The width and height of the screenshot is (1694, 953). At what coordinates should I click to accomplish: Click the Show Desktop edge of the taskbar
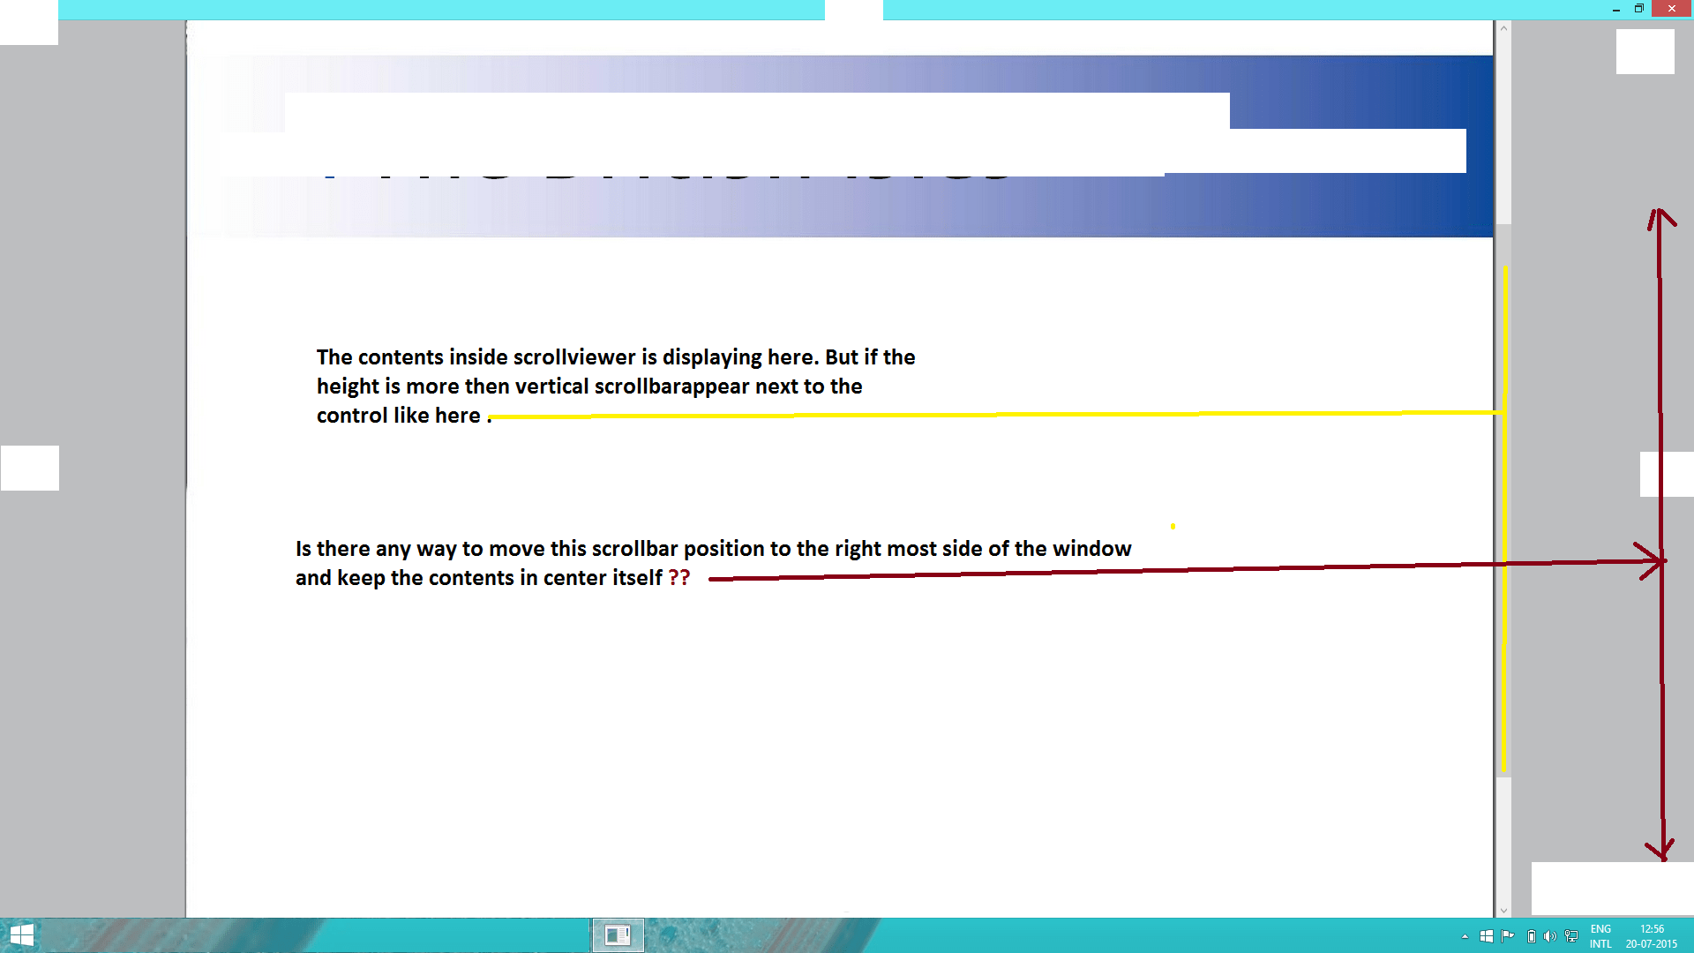click(1691, 935)
